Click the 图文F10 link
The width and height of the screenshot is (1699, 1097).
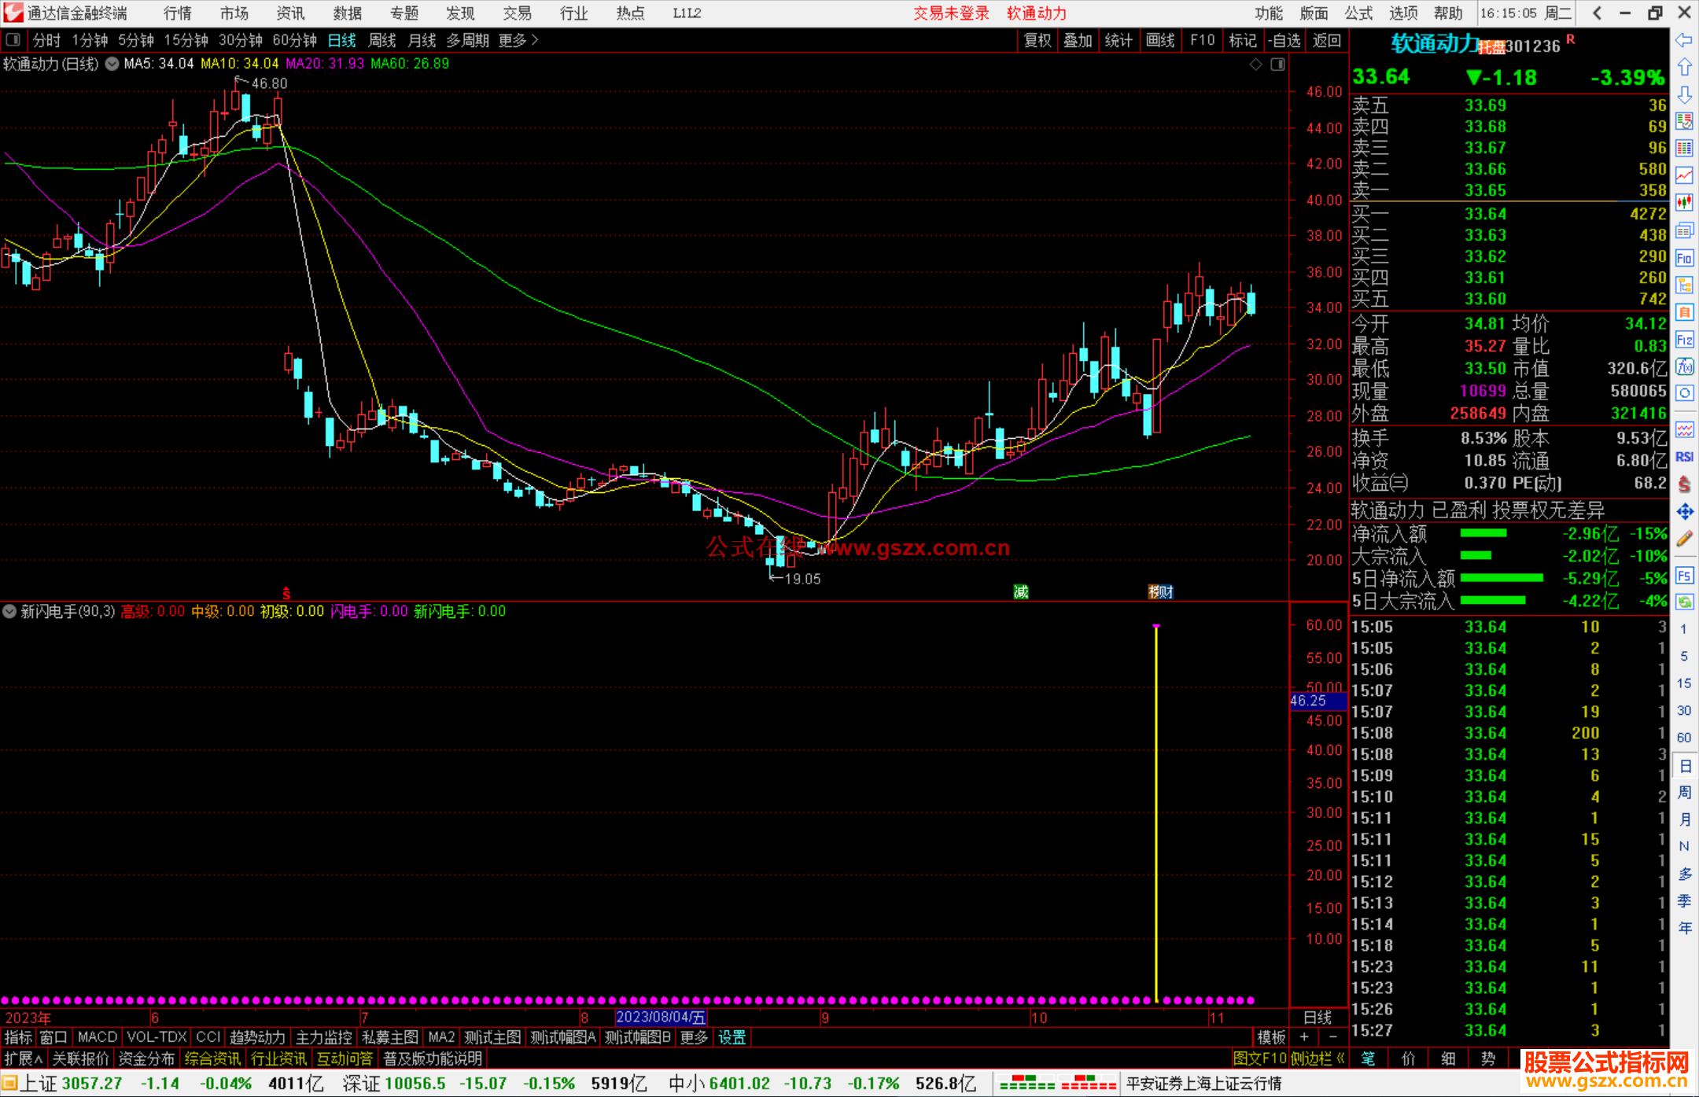click(1259, 1058)
